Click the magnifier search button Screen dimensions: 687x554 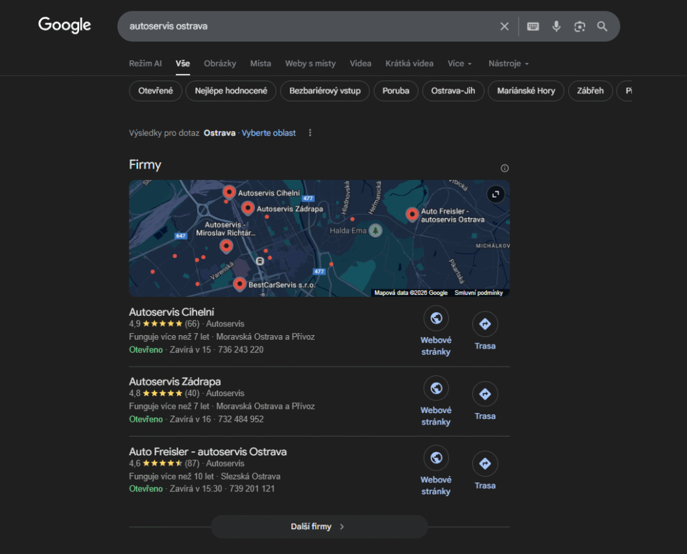[x=602, y=26]
